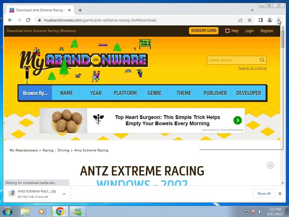Click the My Abandonware logo
The image size is (289, 217).
coord(84,62)
